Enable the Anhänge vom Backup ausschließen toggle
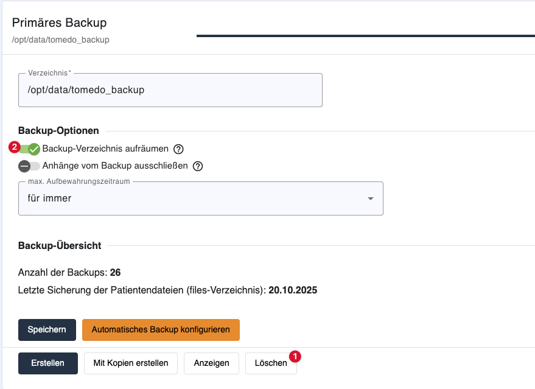Image resolution: width=535 pixels, height=389 pixels. coord(29,166)
